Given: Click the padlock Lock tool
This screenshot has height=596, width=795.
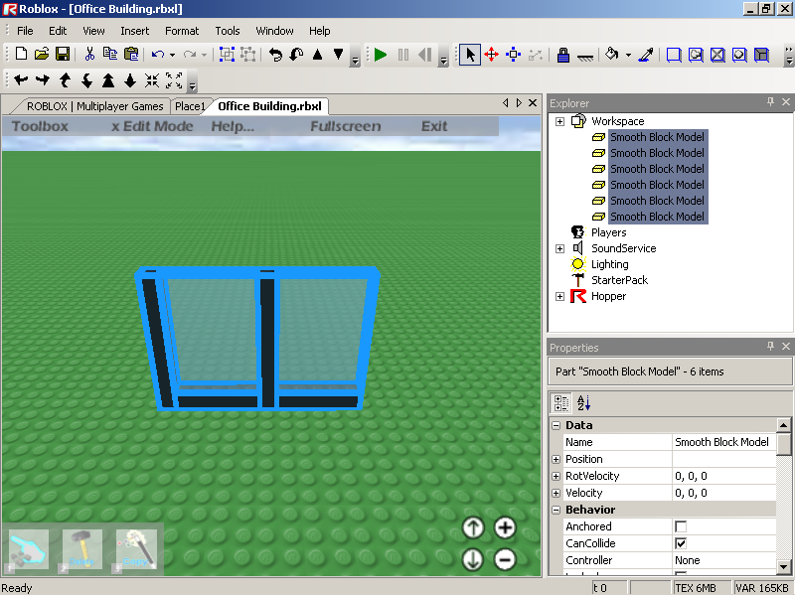Looking at the screenshot, I should (562, 56).
